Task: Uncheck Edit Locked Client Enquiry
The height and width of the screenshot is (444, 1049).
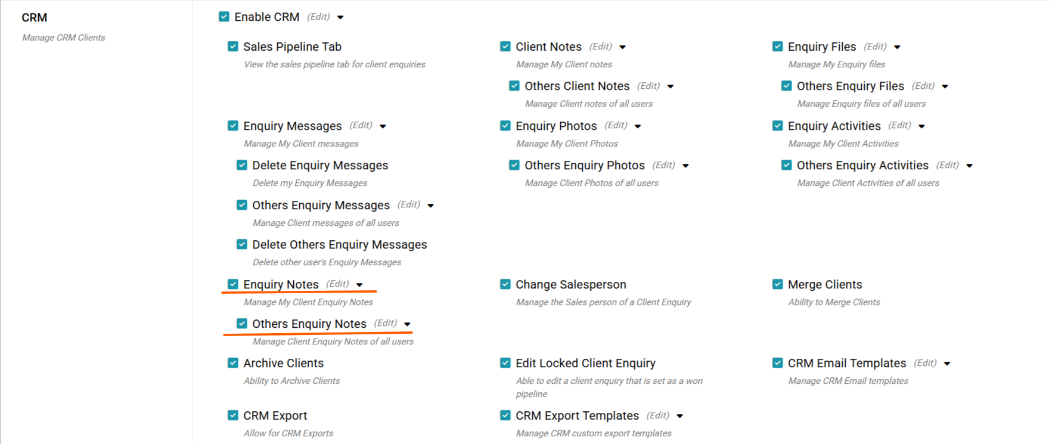Action: coord(505,363)
